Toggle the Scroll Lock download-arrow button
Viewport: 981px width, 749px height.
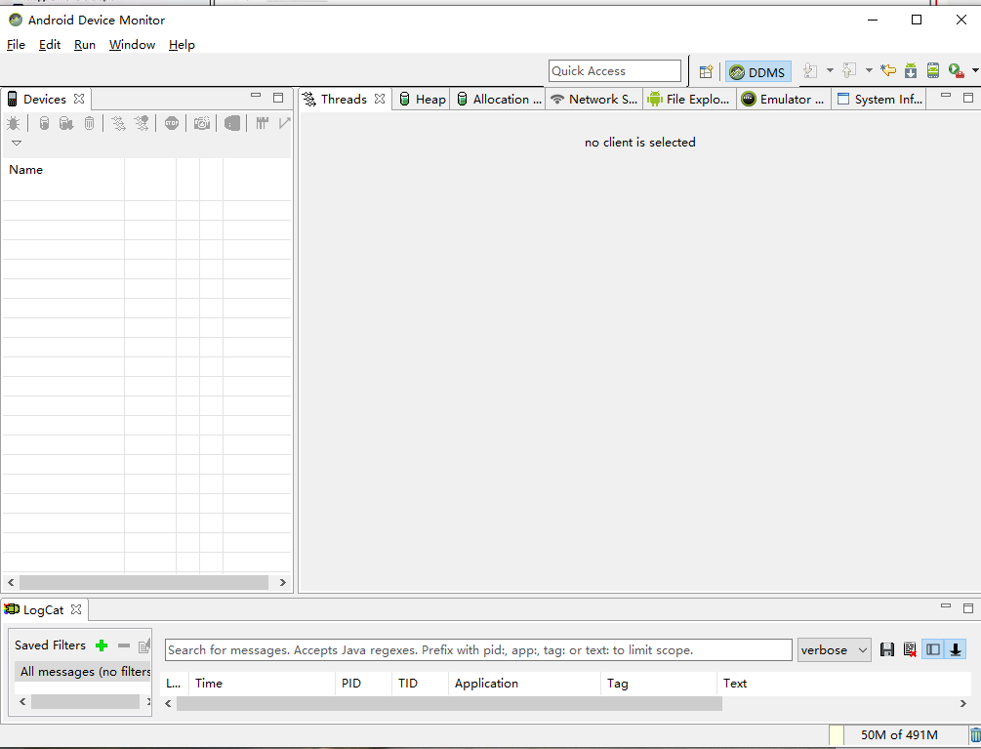(x=956, y=649)
